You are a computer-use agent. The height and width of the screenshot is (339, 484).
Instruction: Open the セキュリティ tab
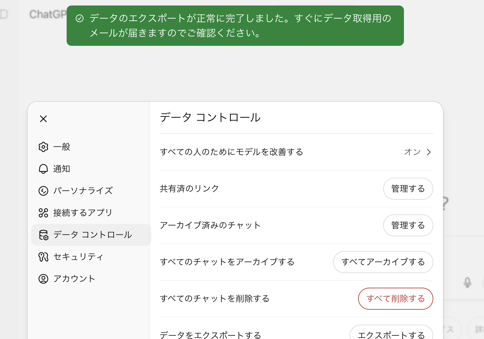point(91,257)
